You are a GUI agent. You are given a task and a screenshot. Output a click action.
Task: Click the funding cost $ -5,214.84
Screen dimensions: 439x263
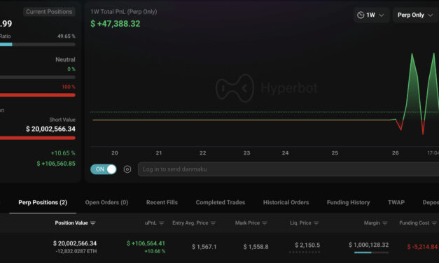422,247
